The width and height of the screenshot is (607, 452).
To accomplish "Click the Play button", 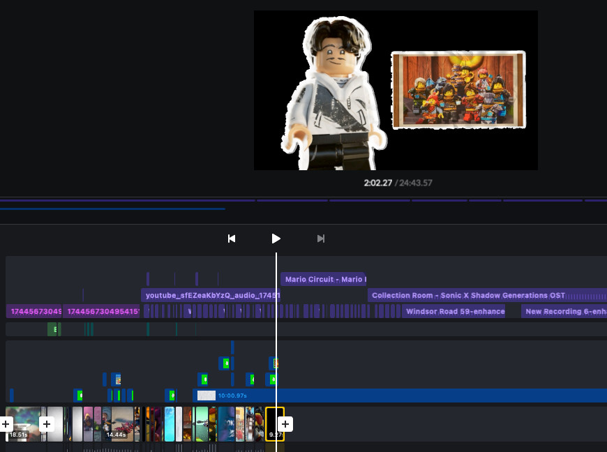I will (276, 239).
